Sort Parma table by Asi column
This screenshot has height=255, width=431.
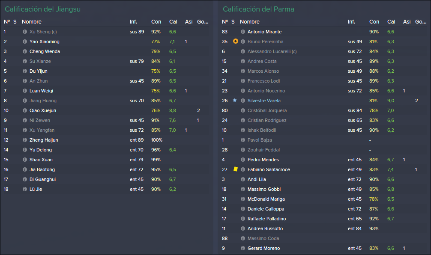point(407,22)
